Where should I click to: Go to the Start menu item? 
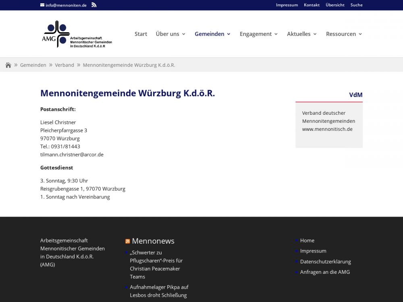coord(141,34)
